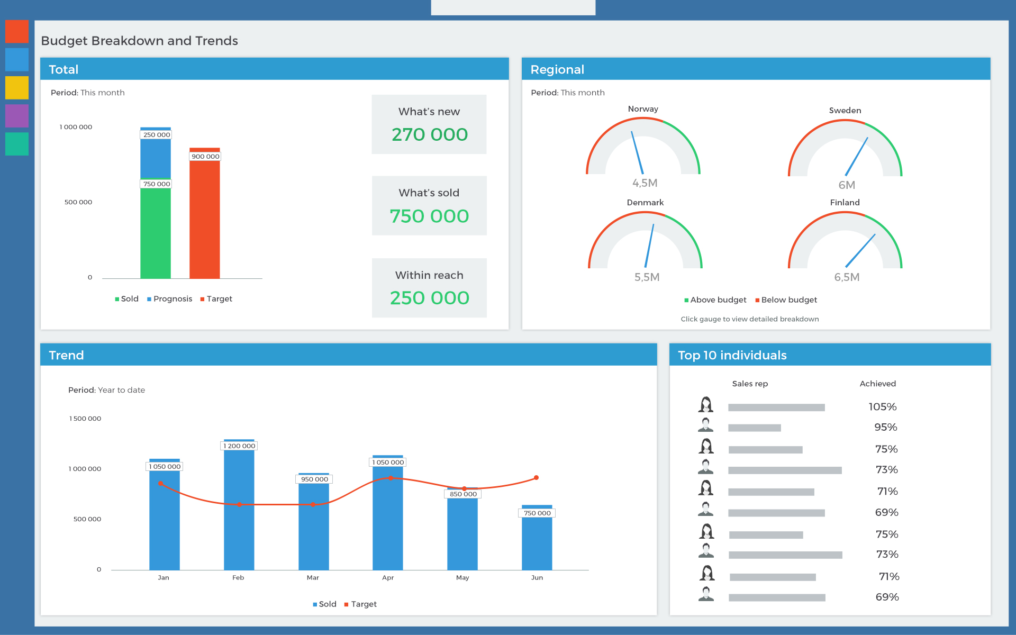Toggle the Target legend in the Trend chart
Screen dimensions: 1016x635
tap(360, 604)
